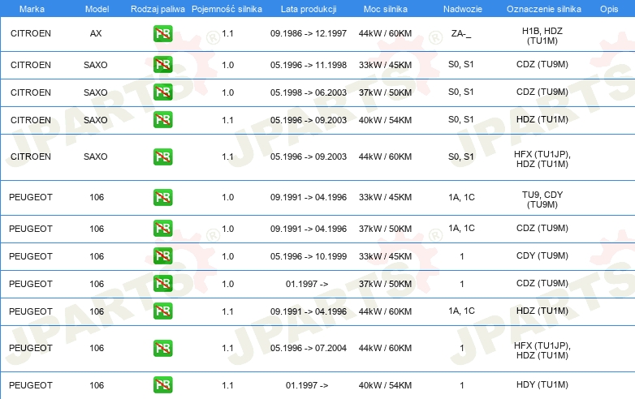This screenshot has width=635, height=399.
Task: Click fuel icon for Saxo 33kW / 45KM row
Action: point(162,65)
